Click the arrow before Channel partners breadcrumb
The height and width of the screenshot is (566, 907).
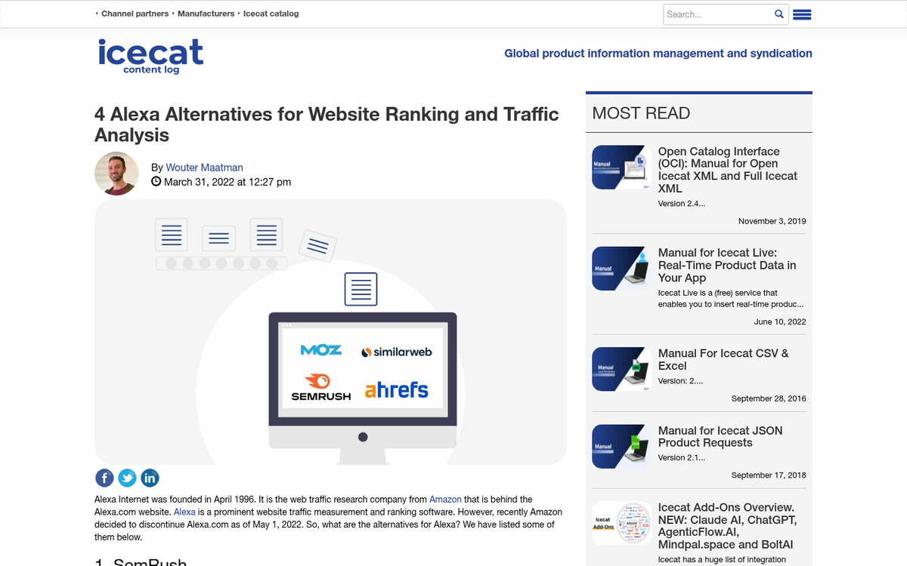coord(96,13)
